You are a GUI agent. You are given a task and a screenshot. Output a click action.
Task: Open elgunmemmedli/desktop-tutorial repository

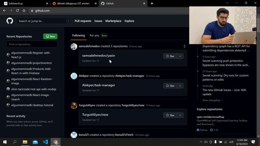pyautogui.click(x=32, y=105)
